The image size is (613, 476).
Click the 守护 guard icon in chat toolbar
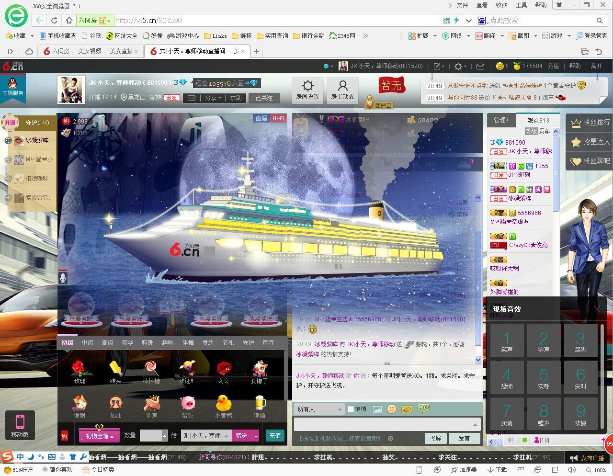click(x=423, y=408)
